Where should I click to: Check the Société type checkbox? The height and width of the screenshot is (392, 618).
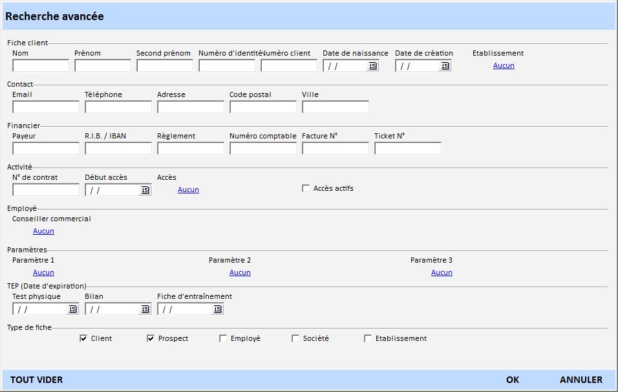pos(295,338)
